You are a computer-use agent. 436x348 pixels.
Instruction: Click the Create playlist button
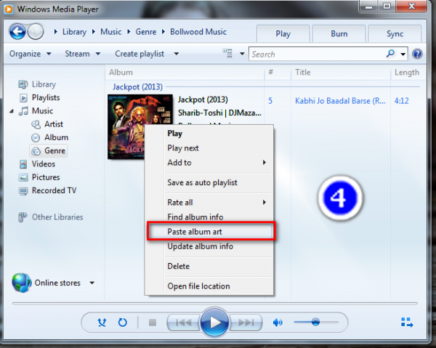(x=140, y=54)
